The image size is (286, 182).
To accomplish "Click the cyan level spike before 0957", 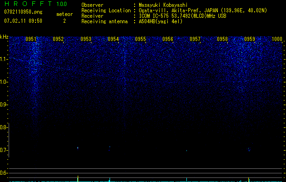I will click(186, 180).
